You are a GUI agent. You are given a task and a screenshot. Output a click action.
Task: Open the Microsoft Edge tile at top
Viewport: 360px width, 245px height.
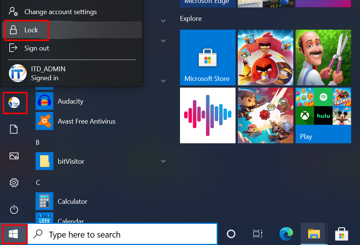point(207,3)
